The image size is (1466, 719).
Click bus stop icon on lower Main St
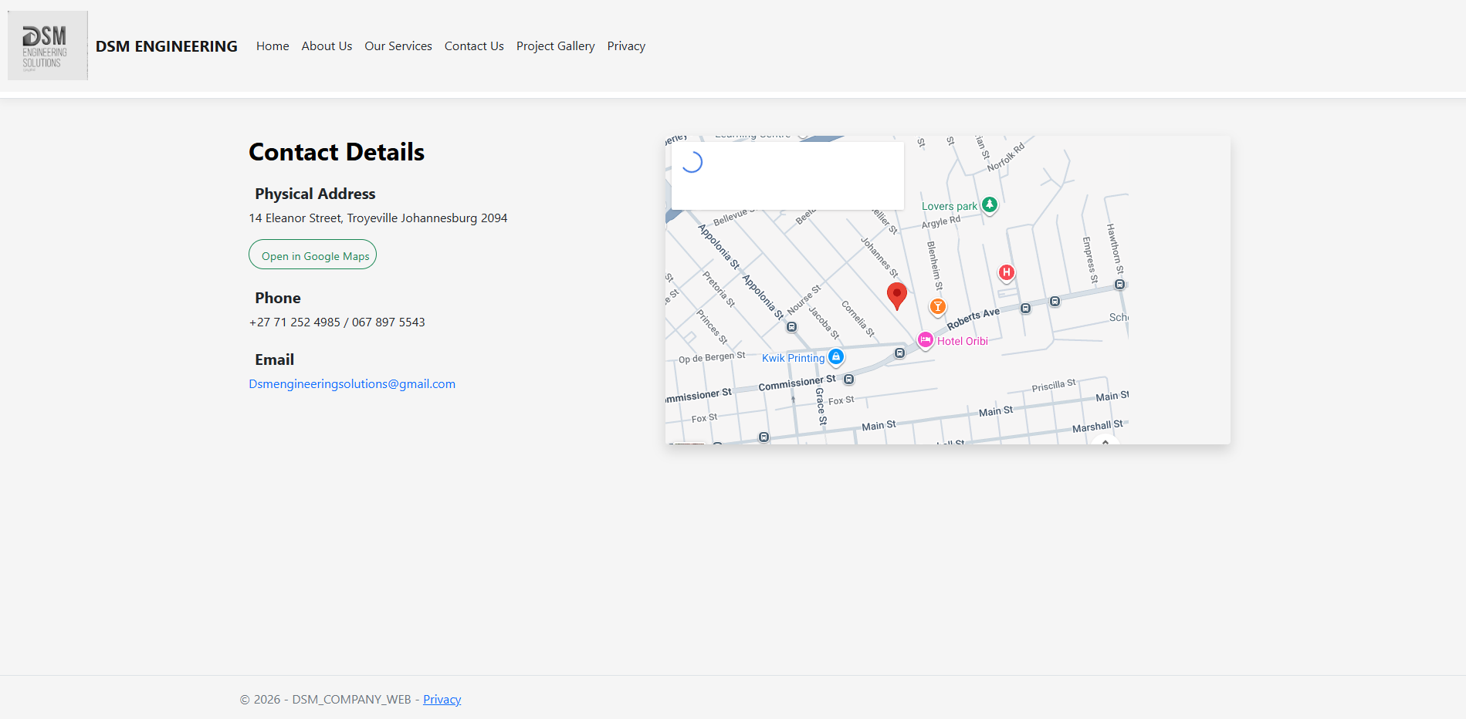click(x=763, y=437)
